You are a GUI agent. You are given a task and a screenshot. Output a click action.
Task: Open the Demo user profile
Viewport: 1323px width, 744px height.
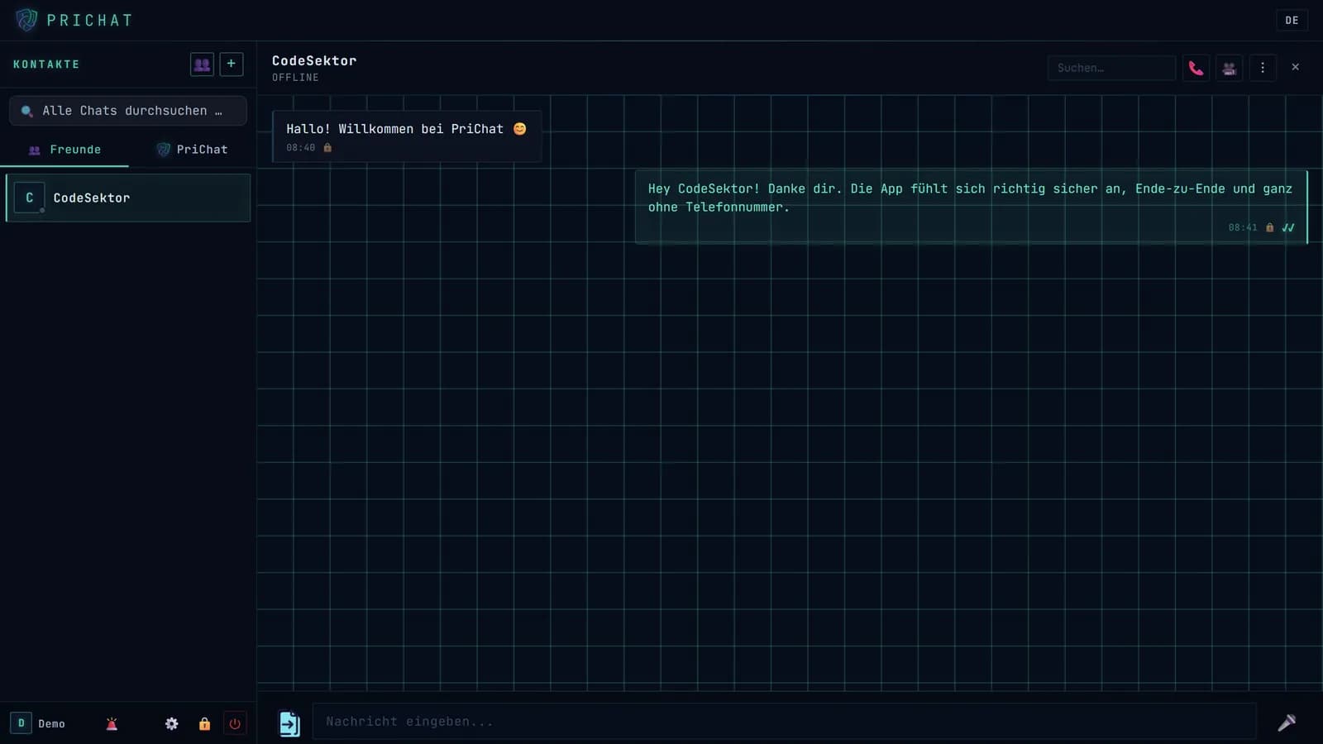coord(39,723)
